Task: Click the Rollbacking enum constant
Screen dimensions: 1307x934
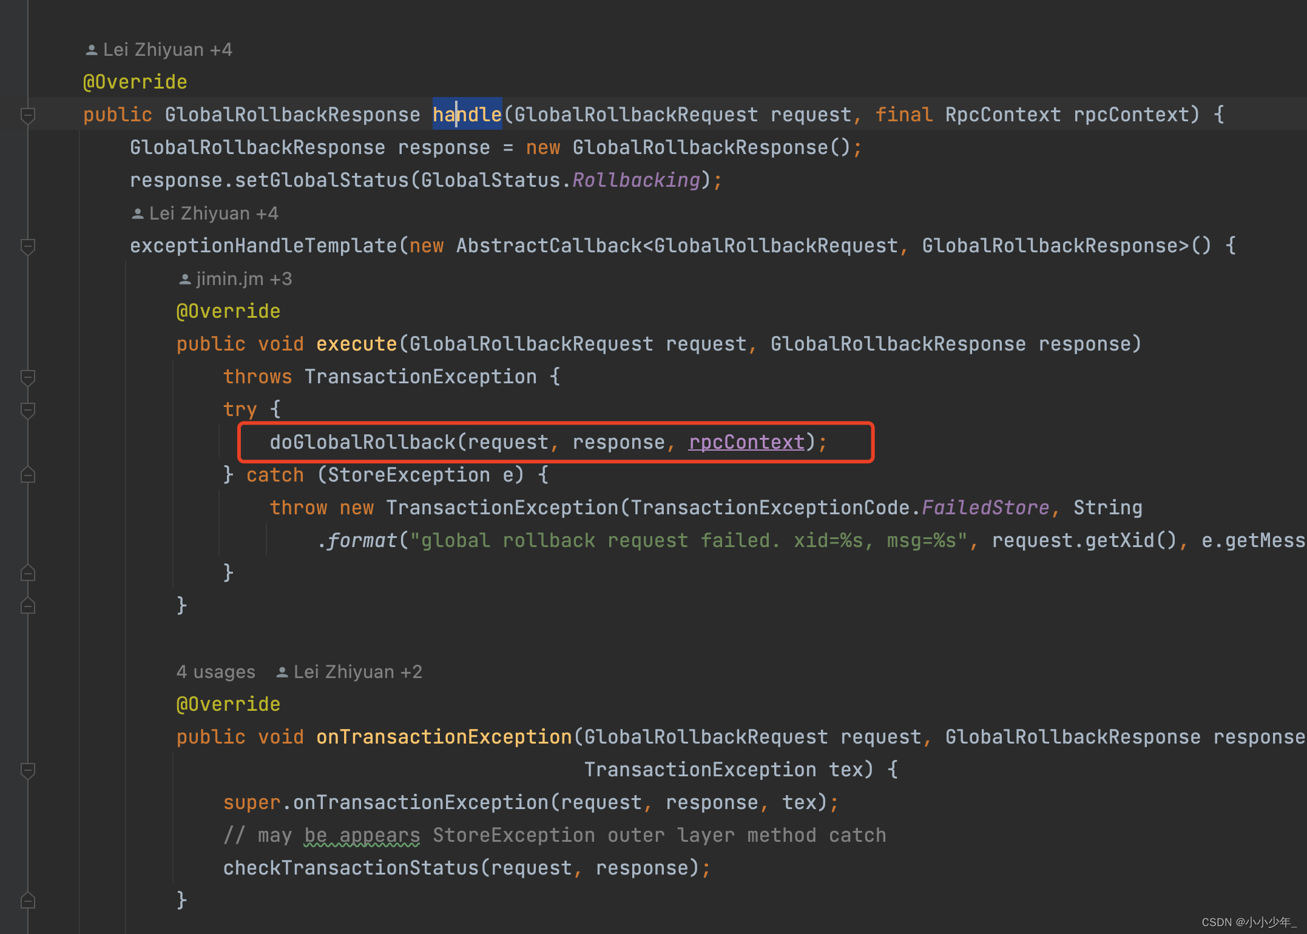Action: [x=636, y=180]
